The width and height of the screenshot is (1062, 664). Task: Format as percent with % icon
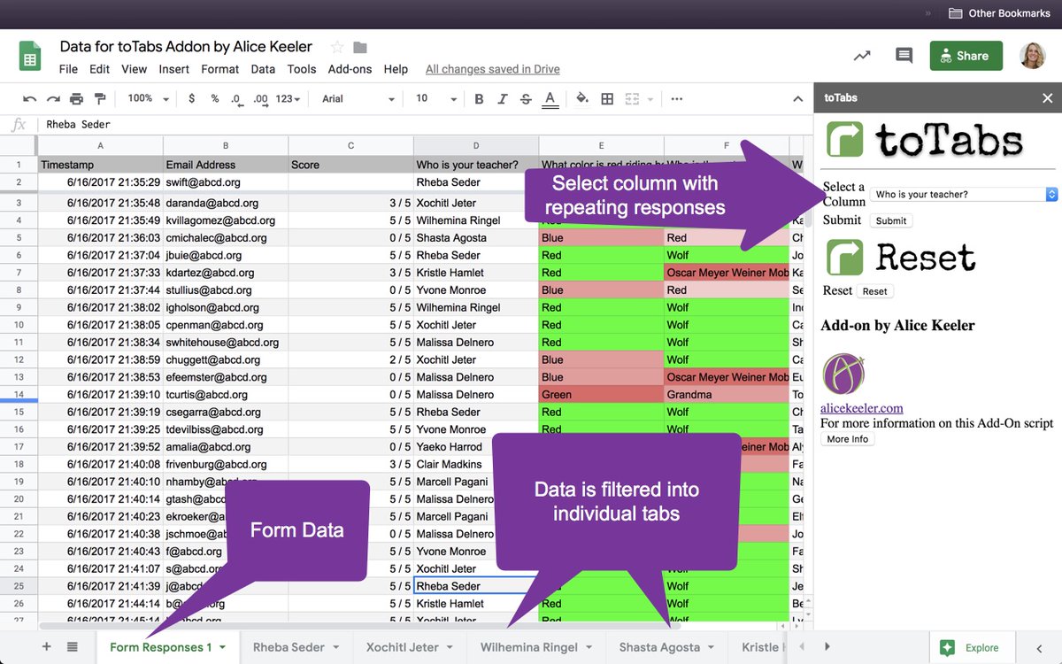point(214,98)
